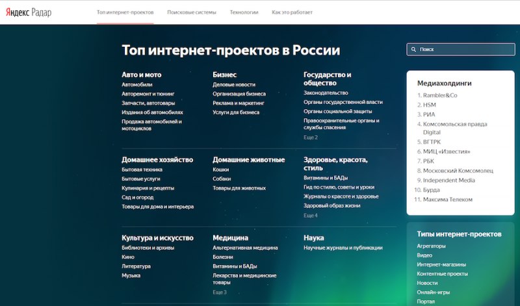Click the search magnifier icon
Viewport: 520px width, 306px height.
pyautogui.click(x=413, y=49)
